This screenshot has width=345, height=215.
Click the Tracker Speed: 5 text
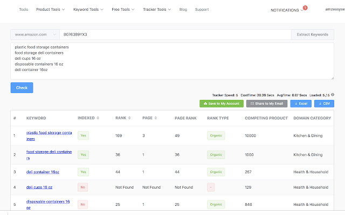click(x=225, y=95)
